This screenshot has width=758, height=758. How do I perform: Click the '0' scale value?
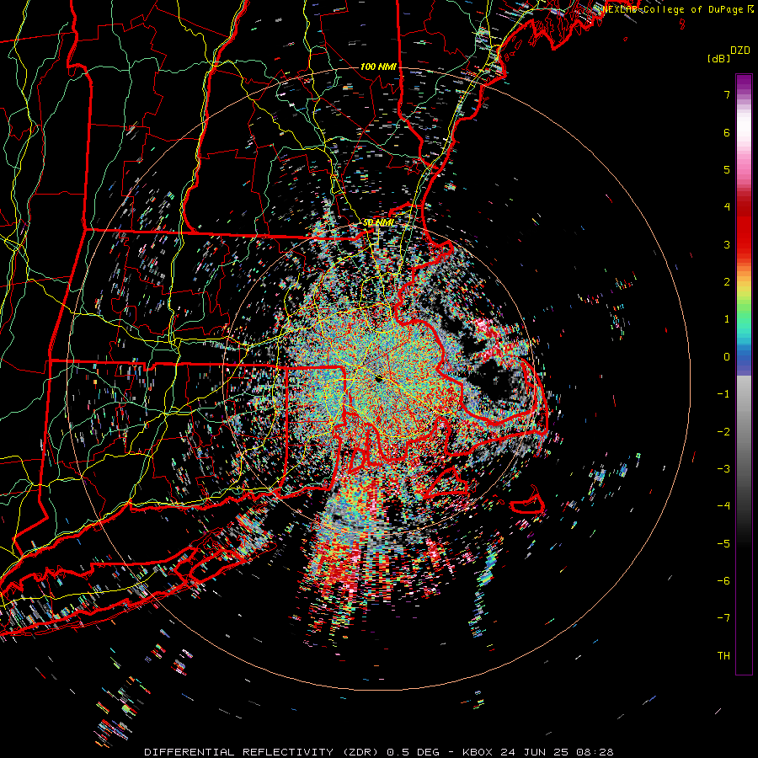coord(727,357)
